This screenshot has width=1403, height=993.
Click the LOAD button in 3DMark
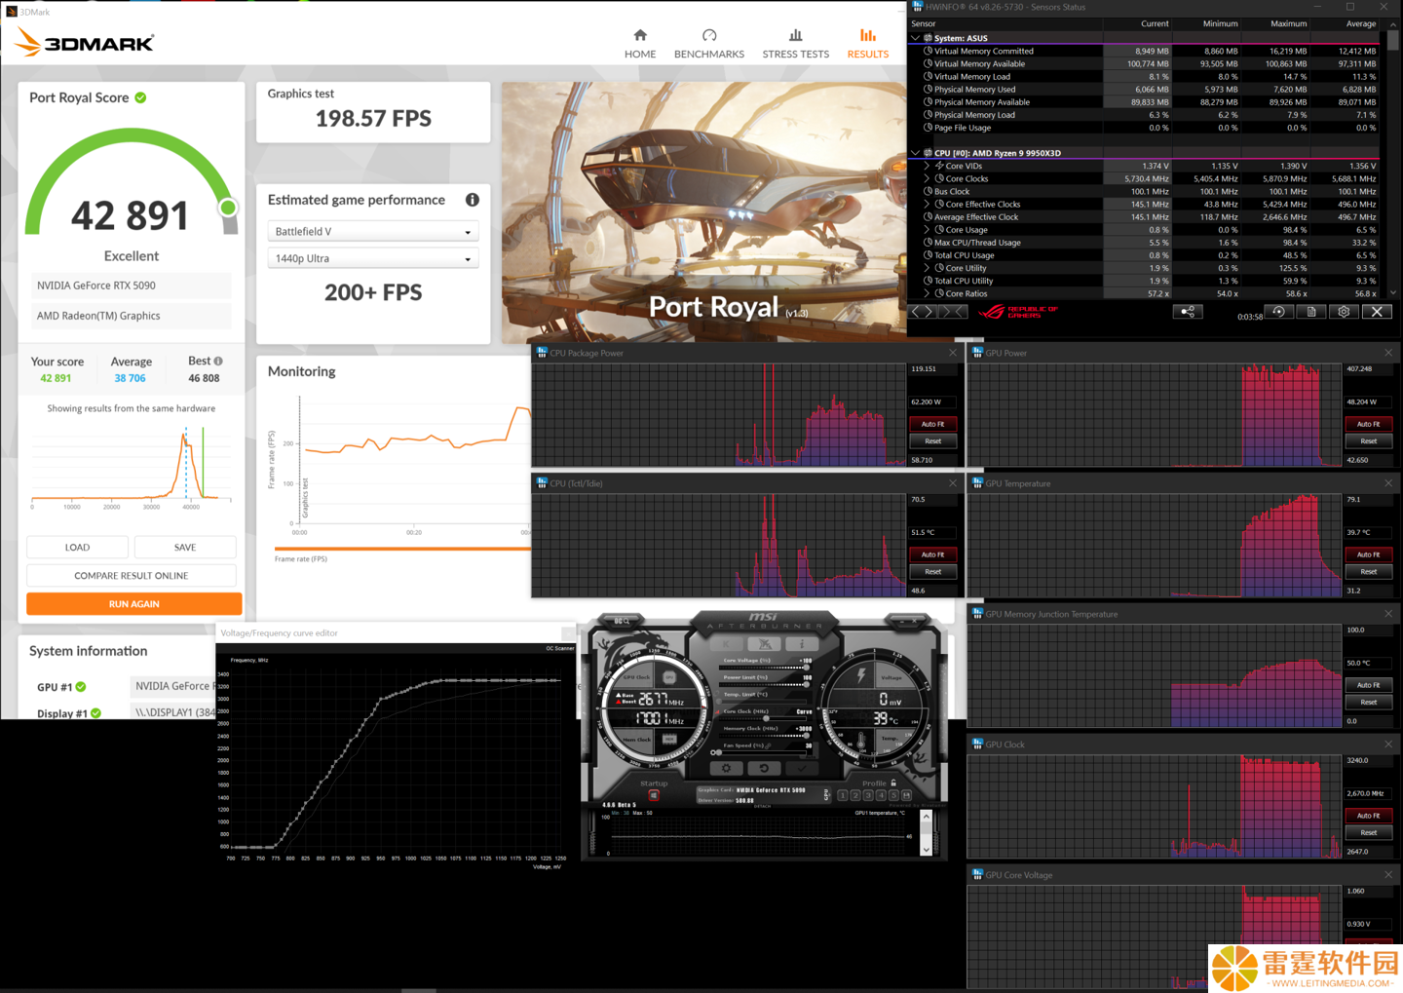point(78,547)
